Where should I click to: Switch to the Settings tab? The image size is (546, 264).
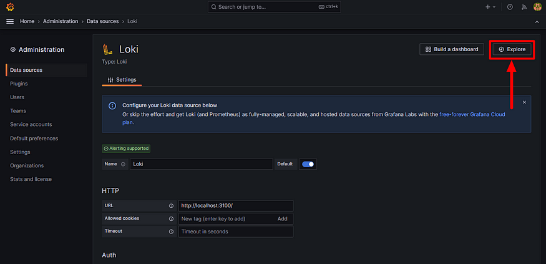click(x=122, y=80)
